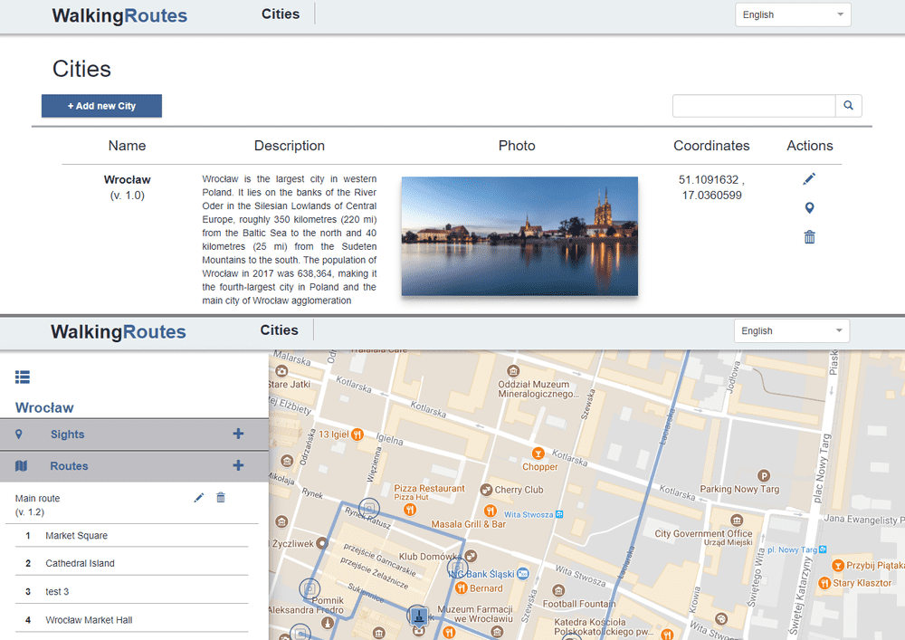Click Masala Grill & Bar marker
The height and width of the screenshot is (640, 905).
coord(490,511)
